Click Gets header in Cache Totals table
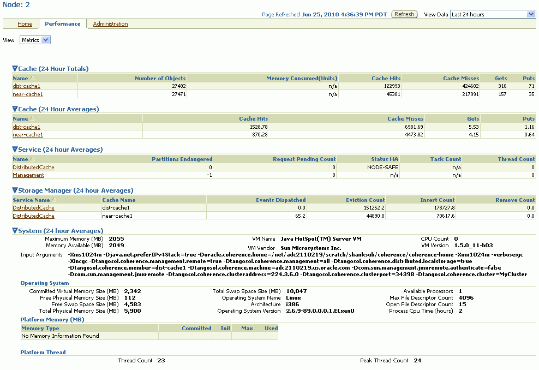 point(501,78)
